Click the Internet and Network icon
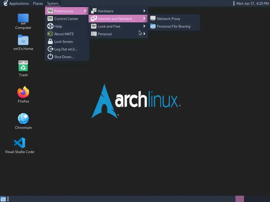This screenshot has height=202, width=270. pos(94,18)
